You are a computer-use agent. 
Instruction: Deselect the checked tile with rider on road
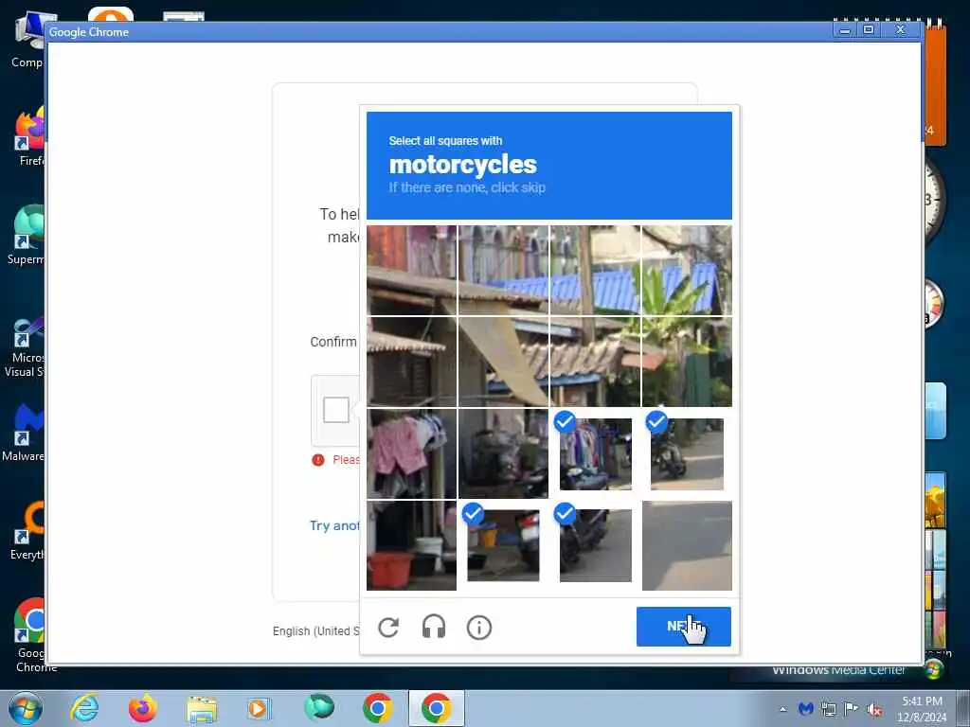687,453
